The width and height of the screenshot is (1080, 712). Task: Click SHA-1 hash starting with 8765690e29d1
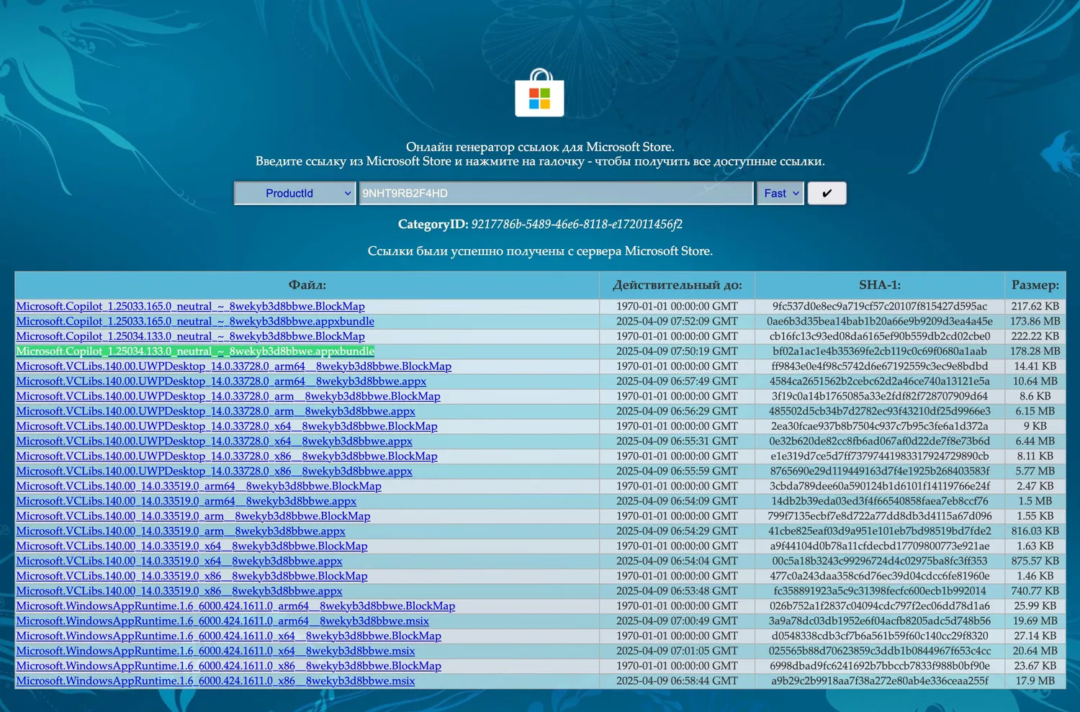[880, 472]
